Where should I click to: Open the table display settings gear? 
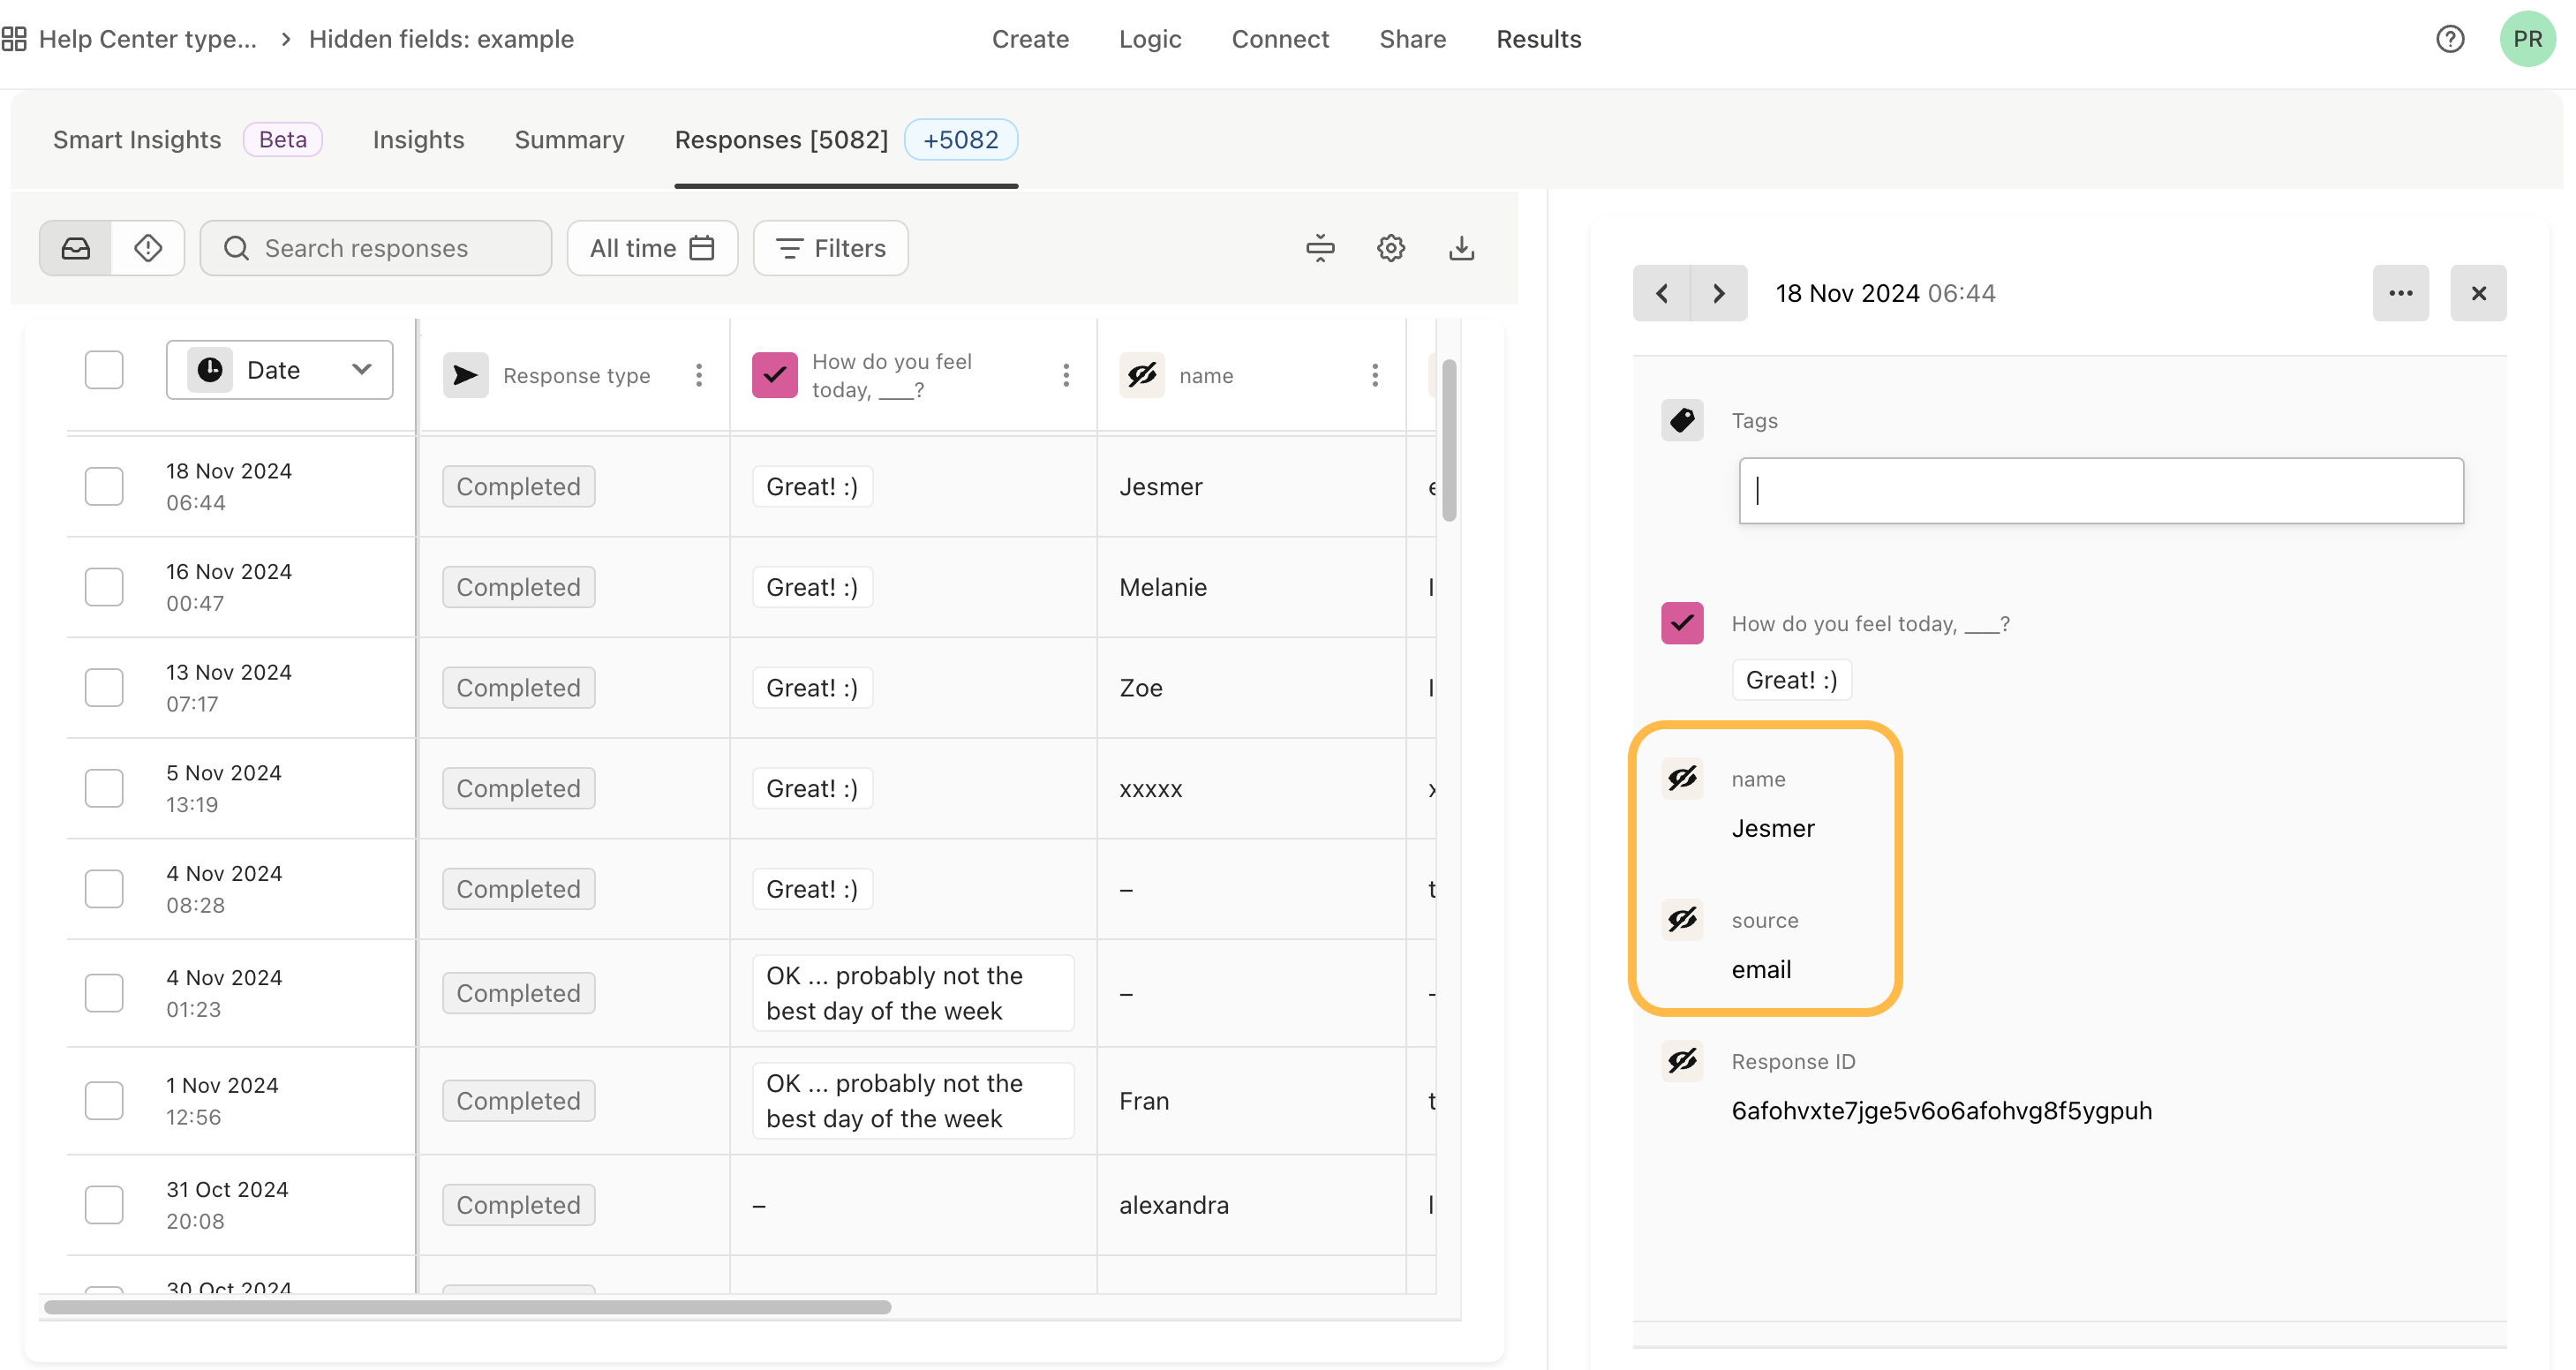[1390, 247]
